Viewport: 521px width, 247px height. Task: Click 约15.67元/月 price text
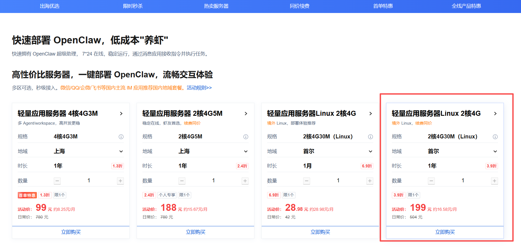(195, 209)
